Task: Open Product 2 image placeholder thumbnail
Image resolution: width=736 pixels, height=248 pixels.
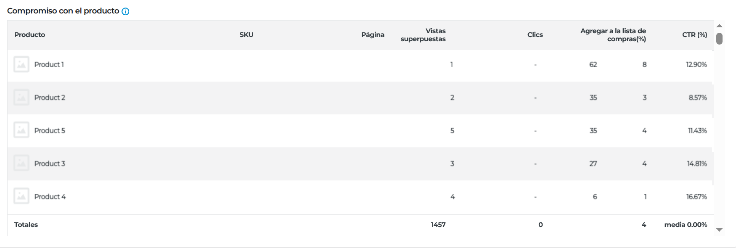Action: click(21, 98)
